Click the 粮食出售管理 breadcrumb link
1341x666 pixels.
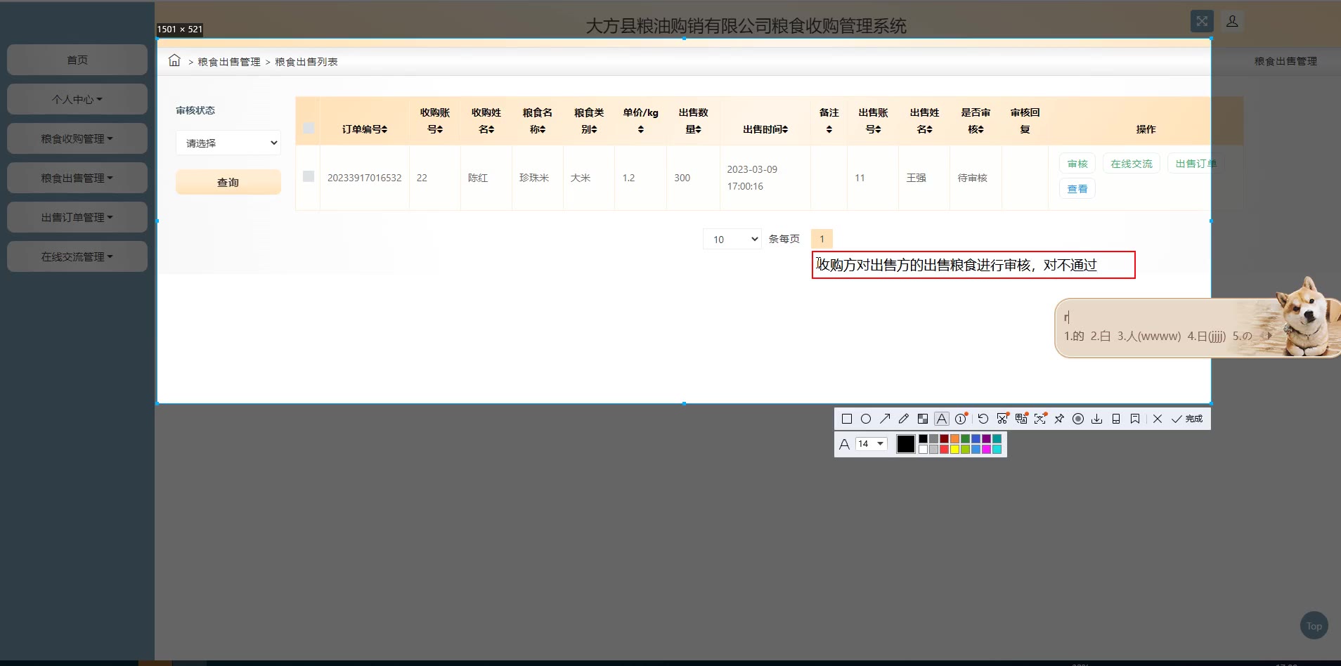pos(229,62)
